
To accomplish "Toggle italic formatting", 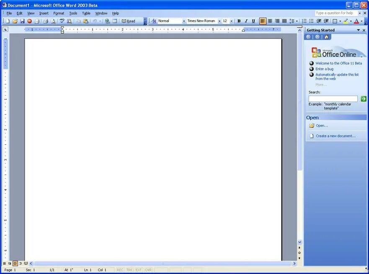I will (246, 21).
